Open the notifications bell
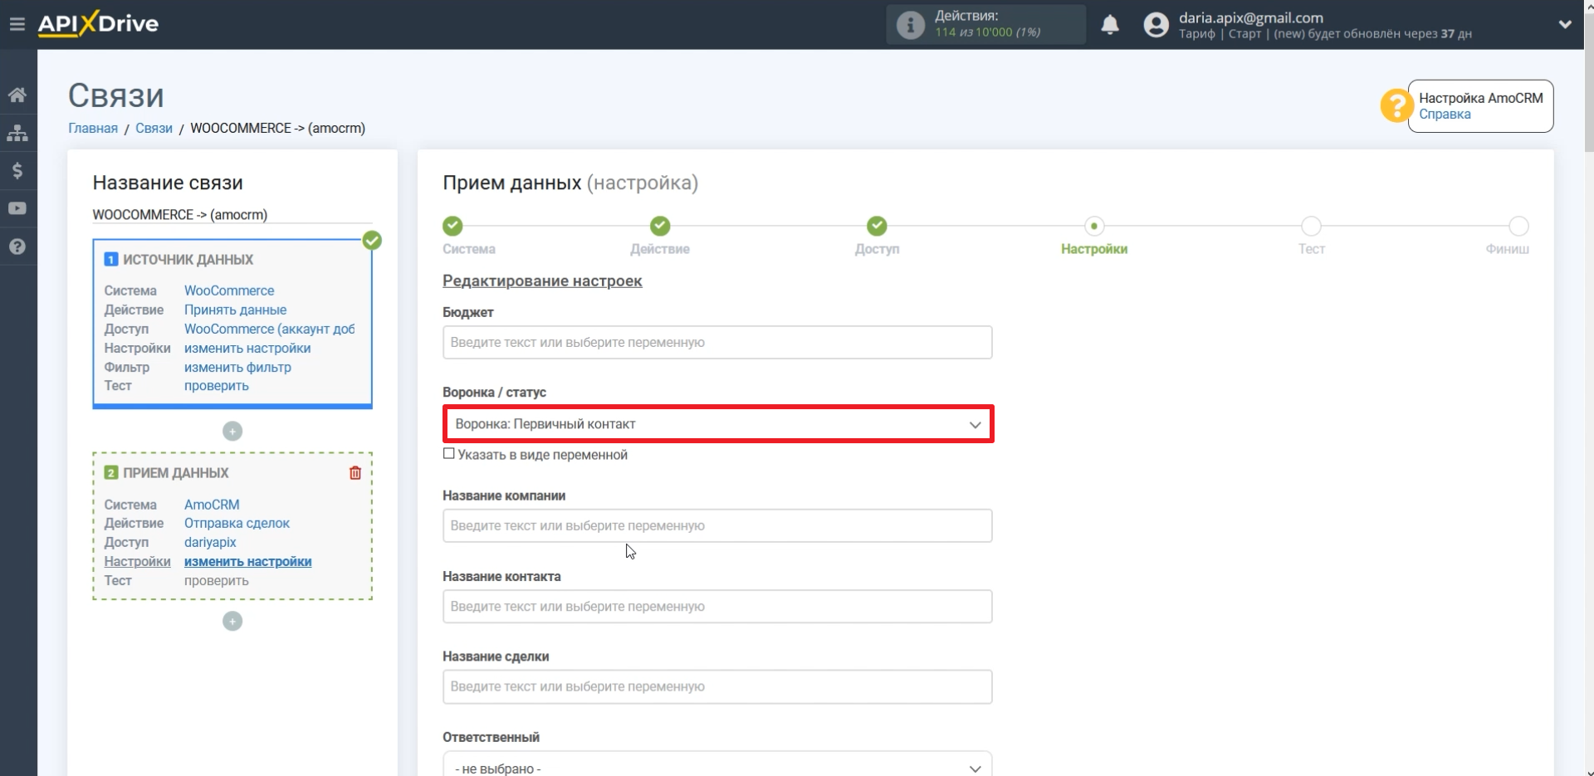 pyautogui.click(x=1110, y=25)
